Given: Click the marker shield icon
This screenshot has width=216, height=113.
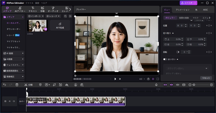Looking at the screenshot, I should (x=40, y=85).
